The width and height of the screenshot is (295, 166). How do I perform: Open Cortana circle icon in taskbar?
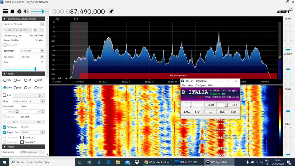pos(80,162)
